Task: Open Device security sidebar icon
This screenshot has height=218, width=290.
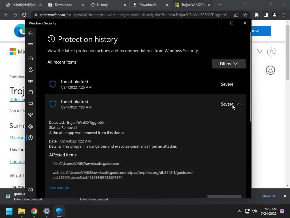Action: [x=31, y=104]
